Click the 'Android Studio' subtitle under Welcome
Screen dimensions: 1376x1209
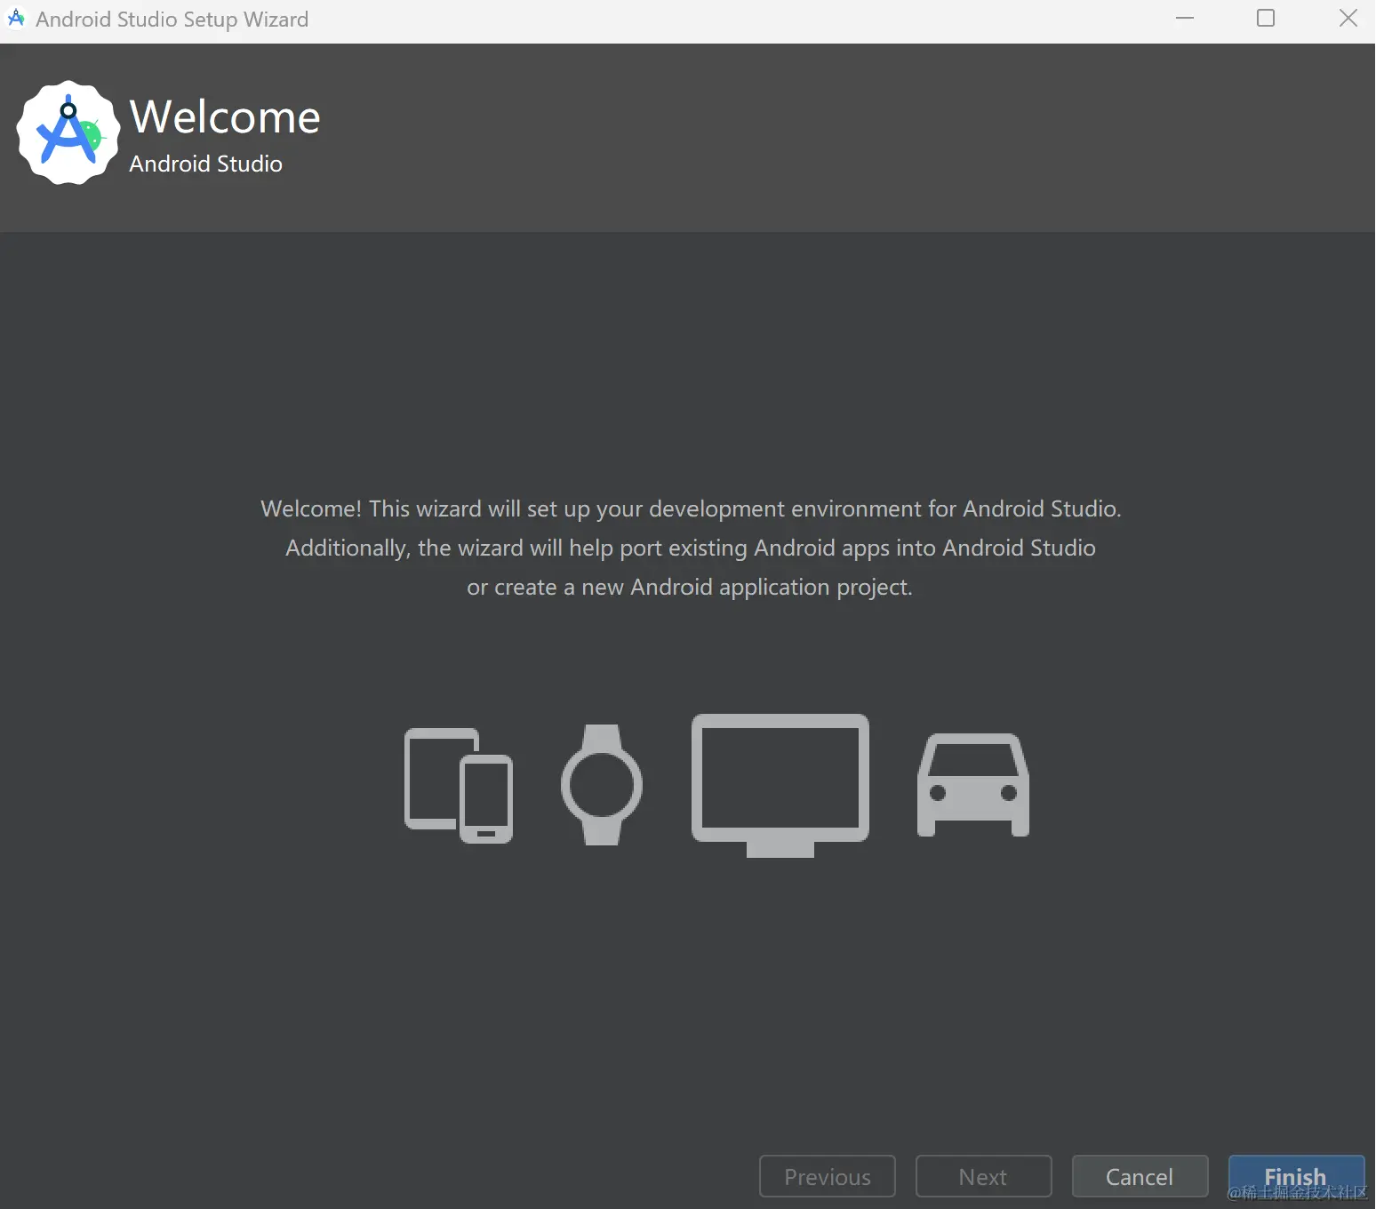[x=205, y=164]
